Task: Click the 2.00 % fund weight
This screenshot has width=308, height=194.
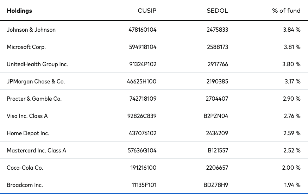Action: tap(291, 168)
